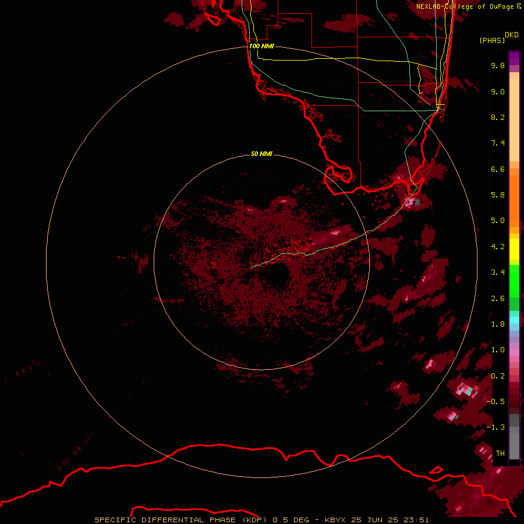Screen dimensions: 524x524
Task: Click the 100 NMI range ring label
Action: (x=261, y=46)
